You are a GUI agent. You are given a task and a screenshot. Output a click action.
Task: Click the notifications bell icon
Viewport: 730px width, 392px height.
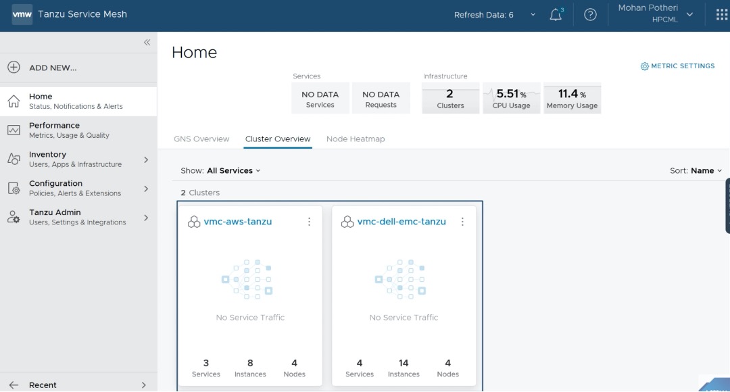[556, 15]
